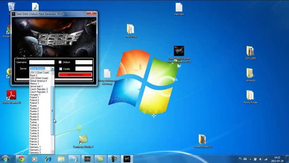Screen dimensions: 289x163
Task: Choose 'Russia 4' from server list
Action: [34, 114]
